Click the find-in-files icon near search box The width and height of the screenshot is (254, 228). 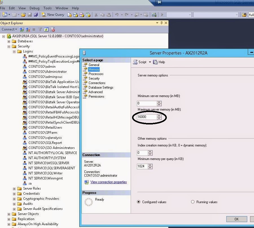(x=244, y=15)
